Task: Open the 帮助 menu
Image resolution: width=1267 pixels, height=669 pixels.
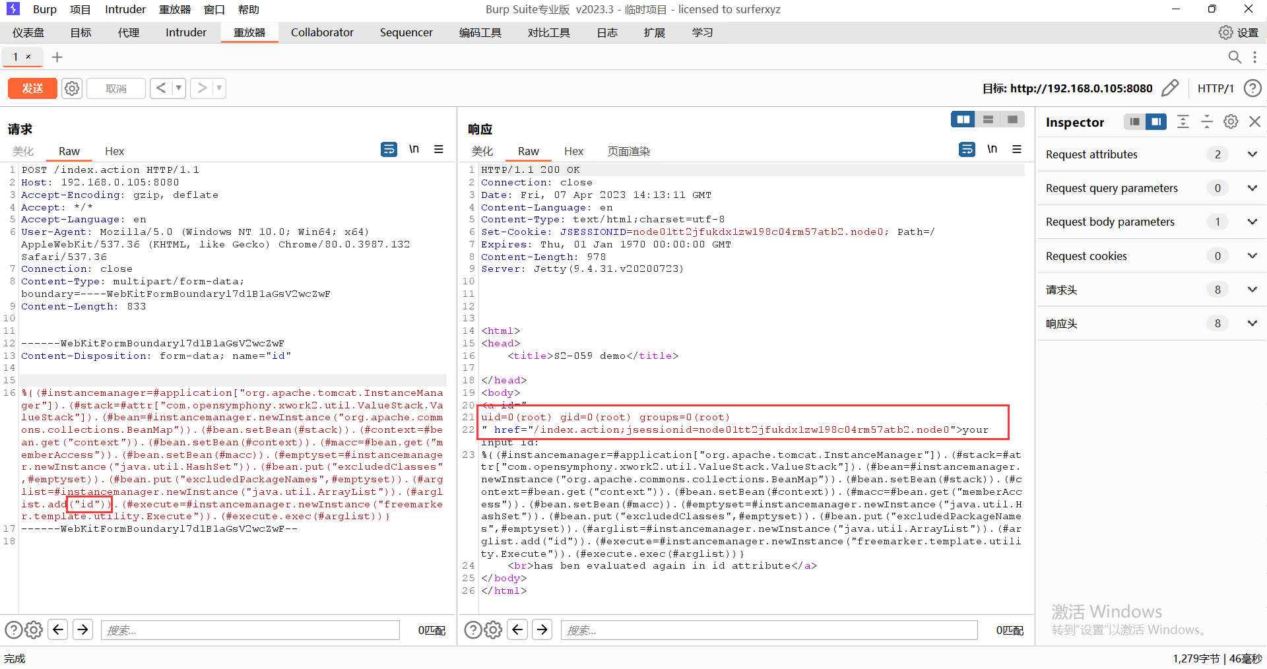Action: (249, 9)
